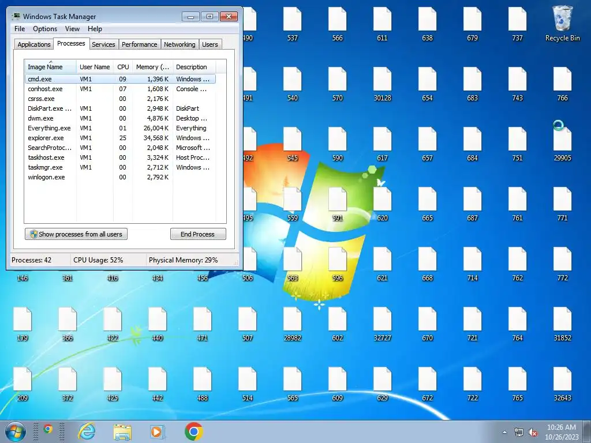Select the desktop file named 611
591x443 pixels.
[x=382, y=23]
